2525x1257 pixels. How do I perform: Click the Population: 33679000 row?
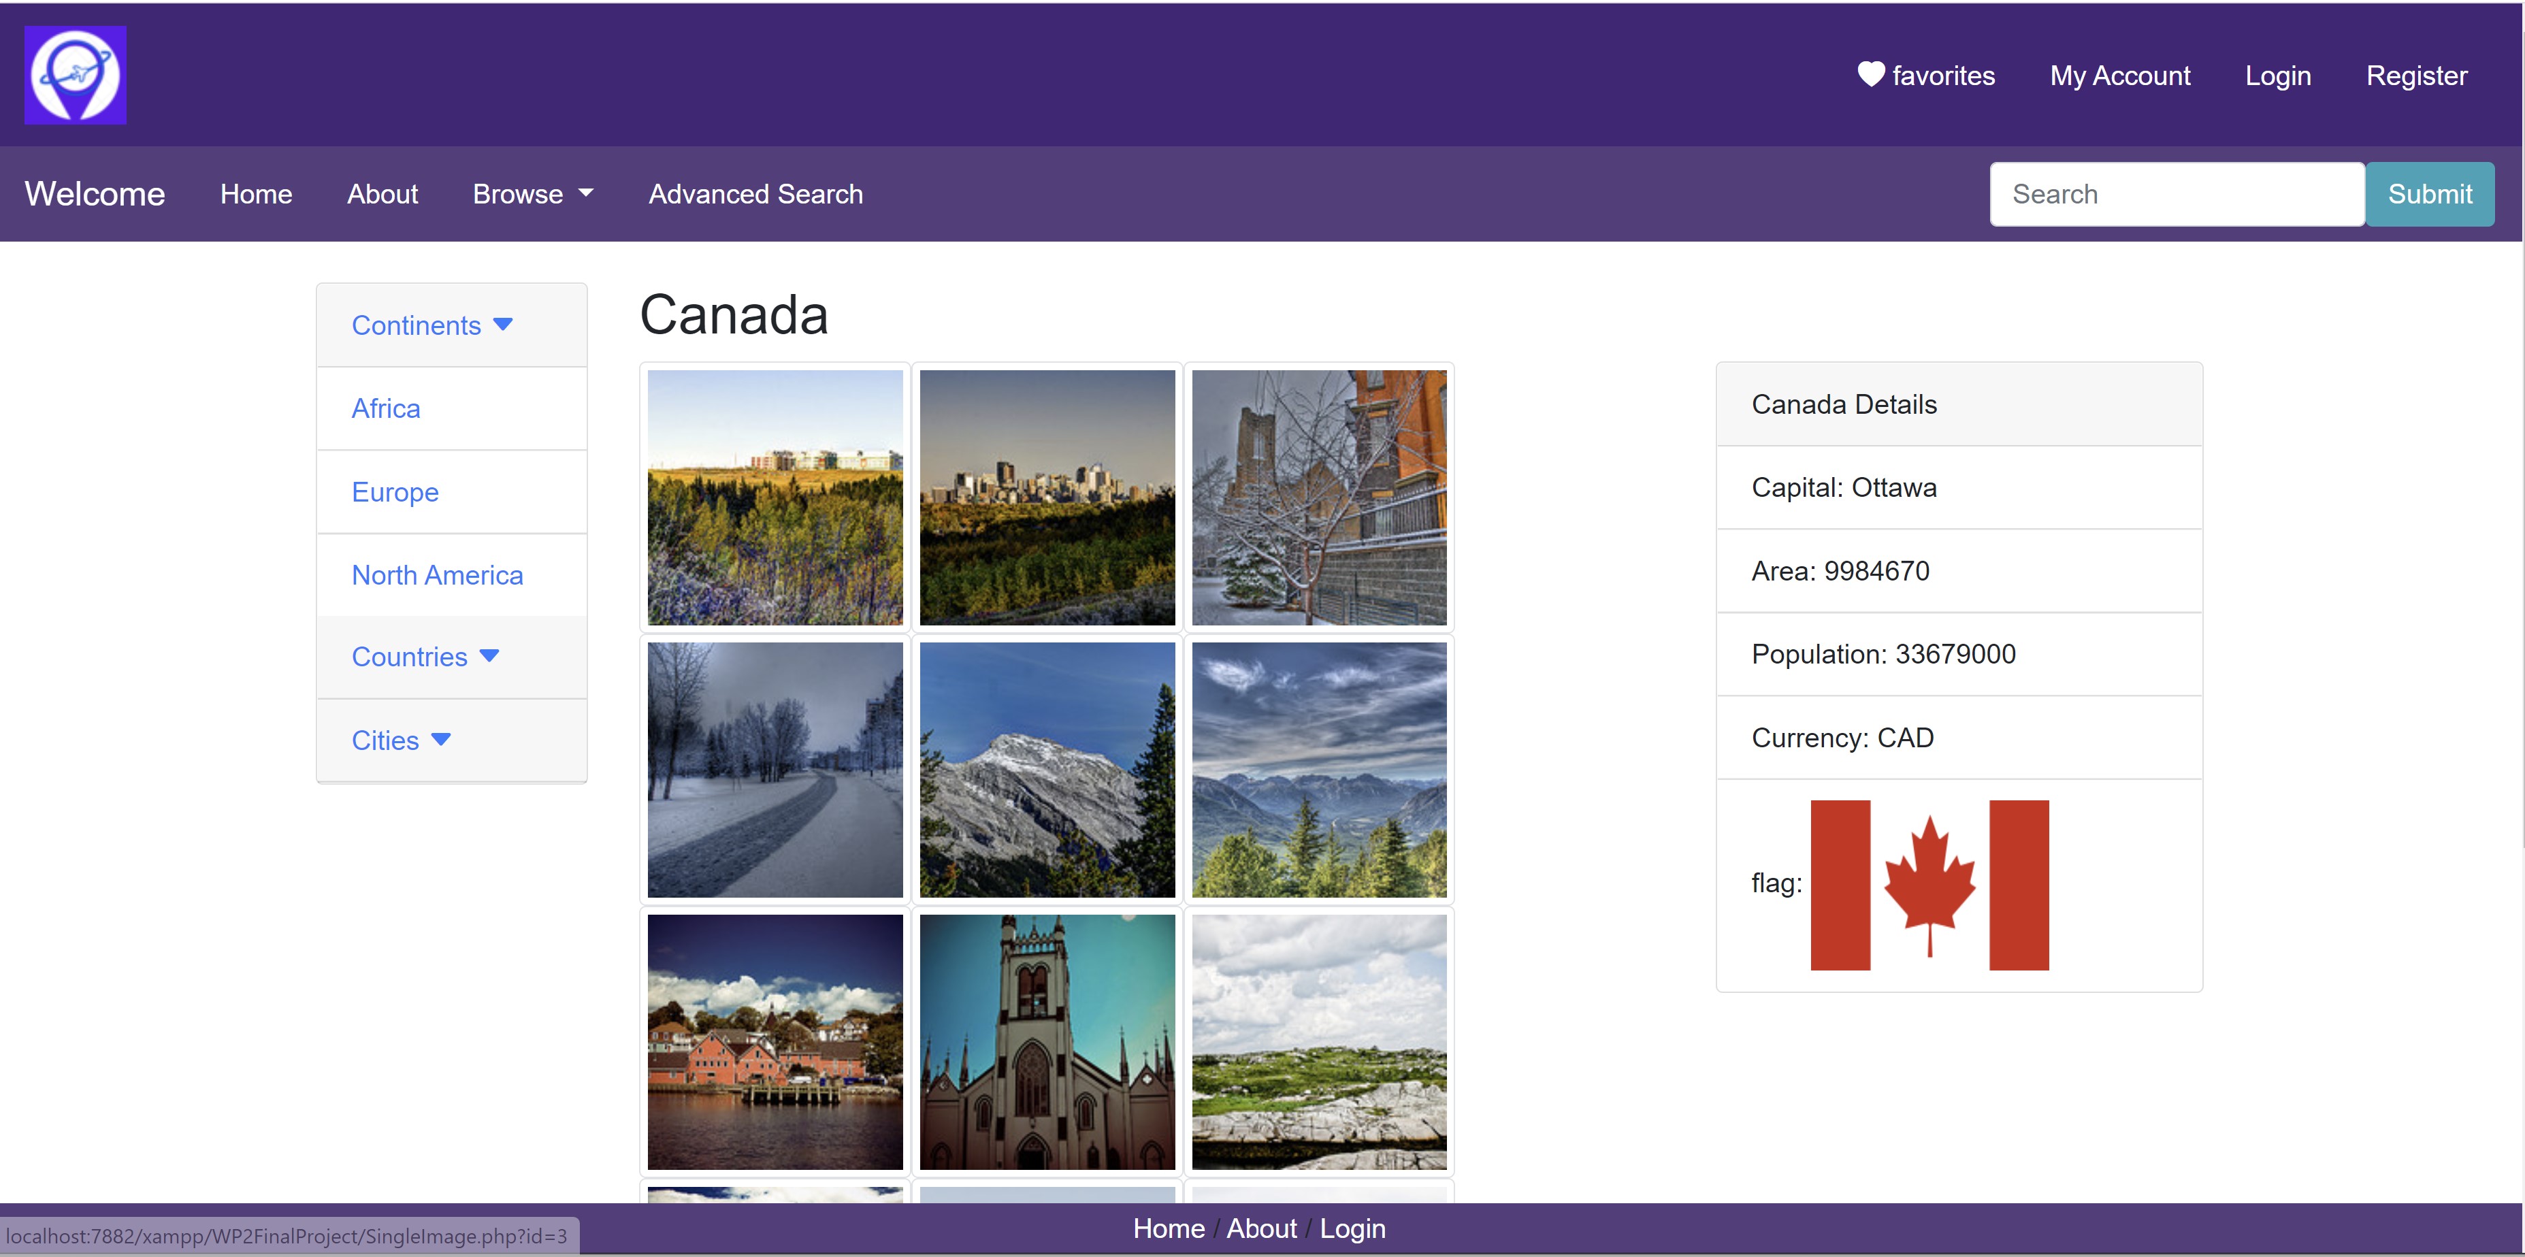tap(1959, 655)
